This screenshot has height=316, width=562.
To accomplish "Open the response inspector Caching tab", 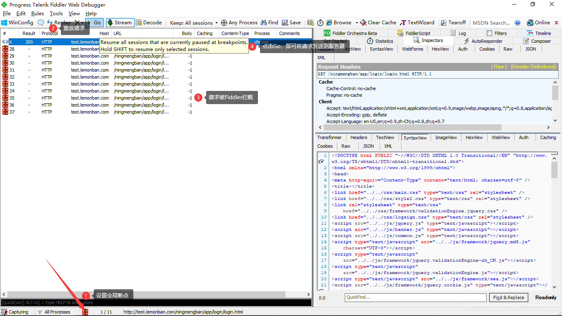I will (x=548, y=137).
